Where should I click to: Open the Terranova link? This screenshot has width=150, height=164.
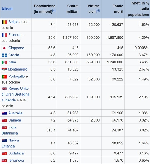coord(16,160)
